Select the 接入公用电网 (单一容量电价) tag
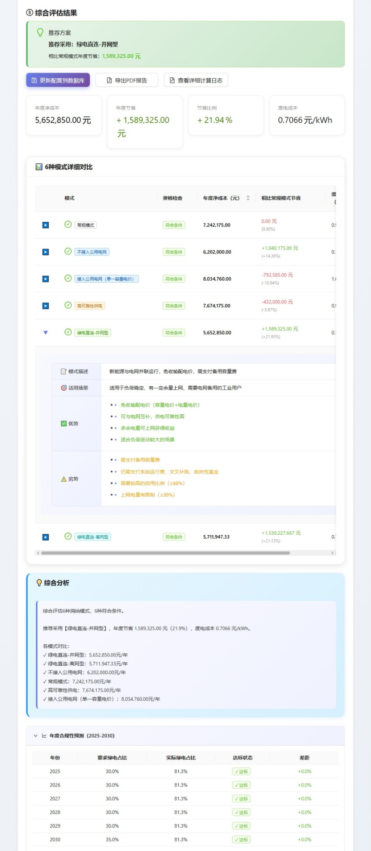The height and width of the screenshot is (851, 371). tap(107, 279)
